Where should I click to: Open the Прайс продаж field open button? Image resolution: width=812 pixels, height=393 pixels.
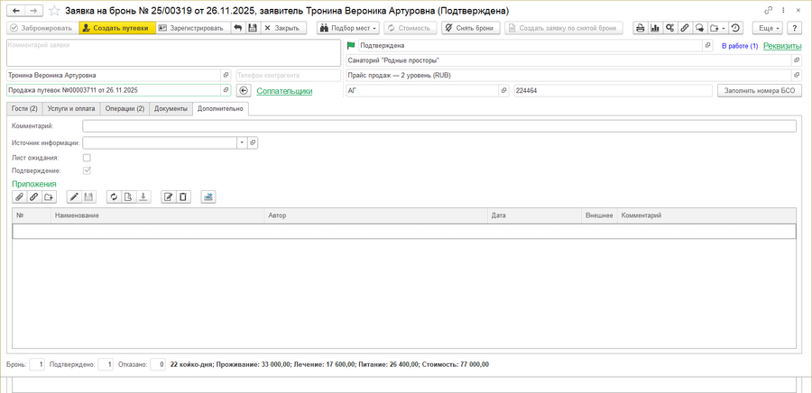797,76
